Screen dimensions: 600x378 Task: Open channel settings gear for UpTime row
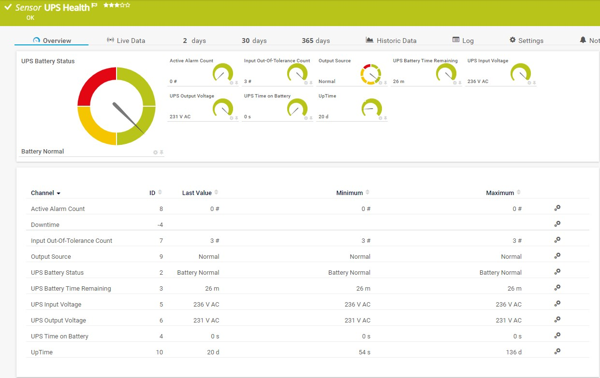[x=557, y=351]
